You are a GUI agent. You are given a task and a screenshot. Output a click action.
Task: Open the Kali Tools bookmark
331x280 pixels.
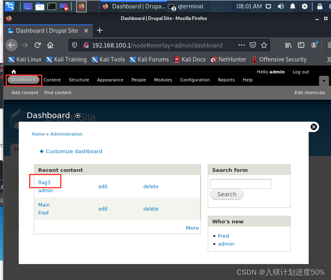tap(108, 59)
